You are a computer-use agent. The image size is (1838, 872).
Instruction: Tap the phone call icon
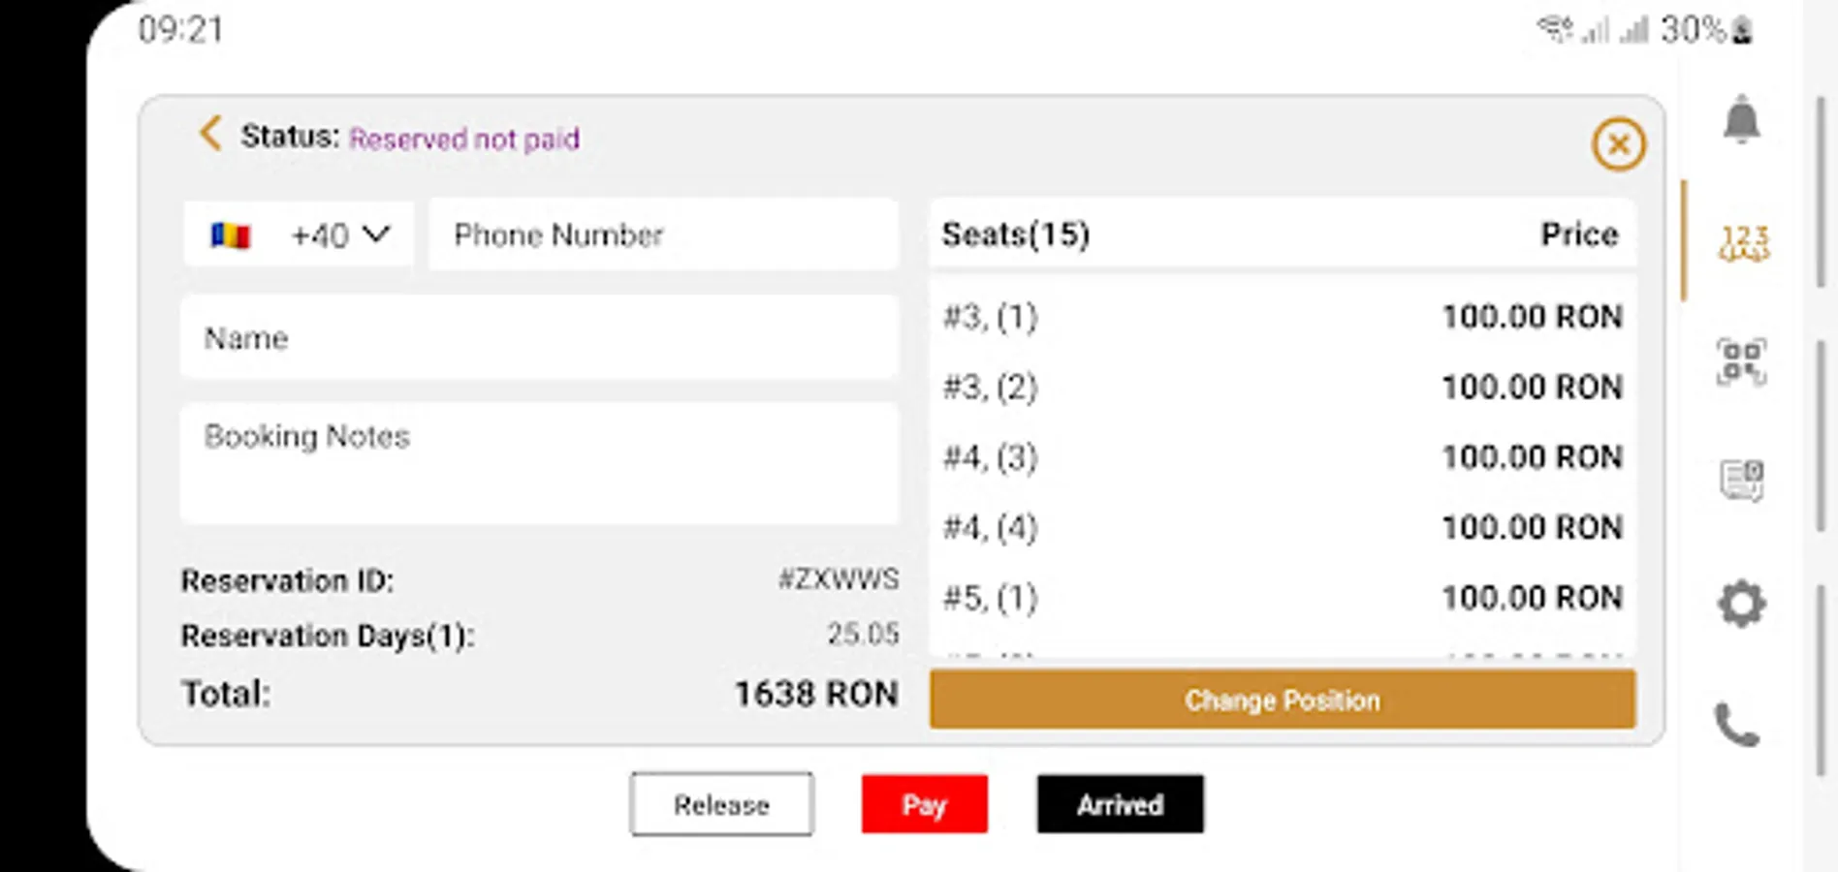[1736, 725]
